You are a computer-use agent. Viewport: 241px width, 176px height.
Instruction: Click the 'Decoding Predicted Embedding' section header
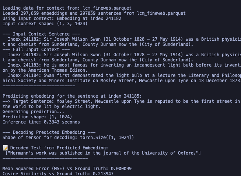coord(49,132)
